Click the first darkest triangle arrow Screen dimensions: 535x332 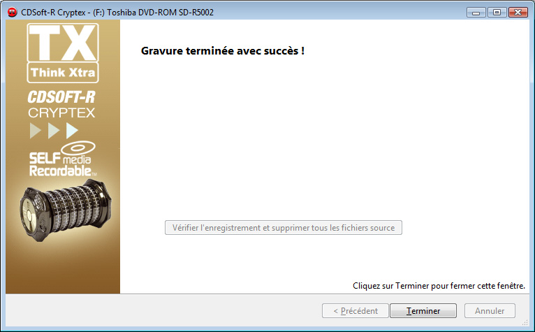click(36, 131)
